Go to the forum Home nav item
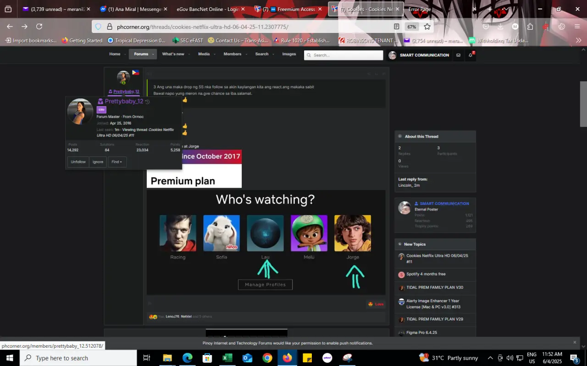This screenshot has width=587, height=366. point(115,54)
